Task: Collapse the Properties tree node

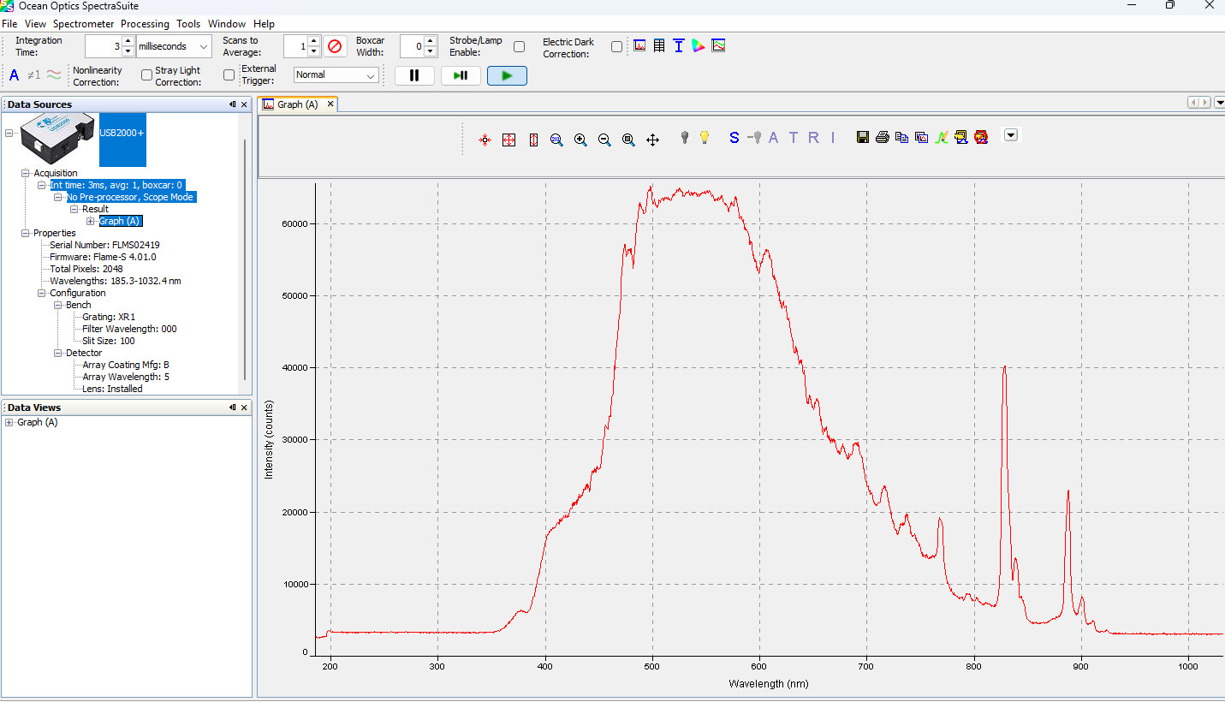Action: coord(26,233)
